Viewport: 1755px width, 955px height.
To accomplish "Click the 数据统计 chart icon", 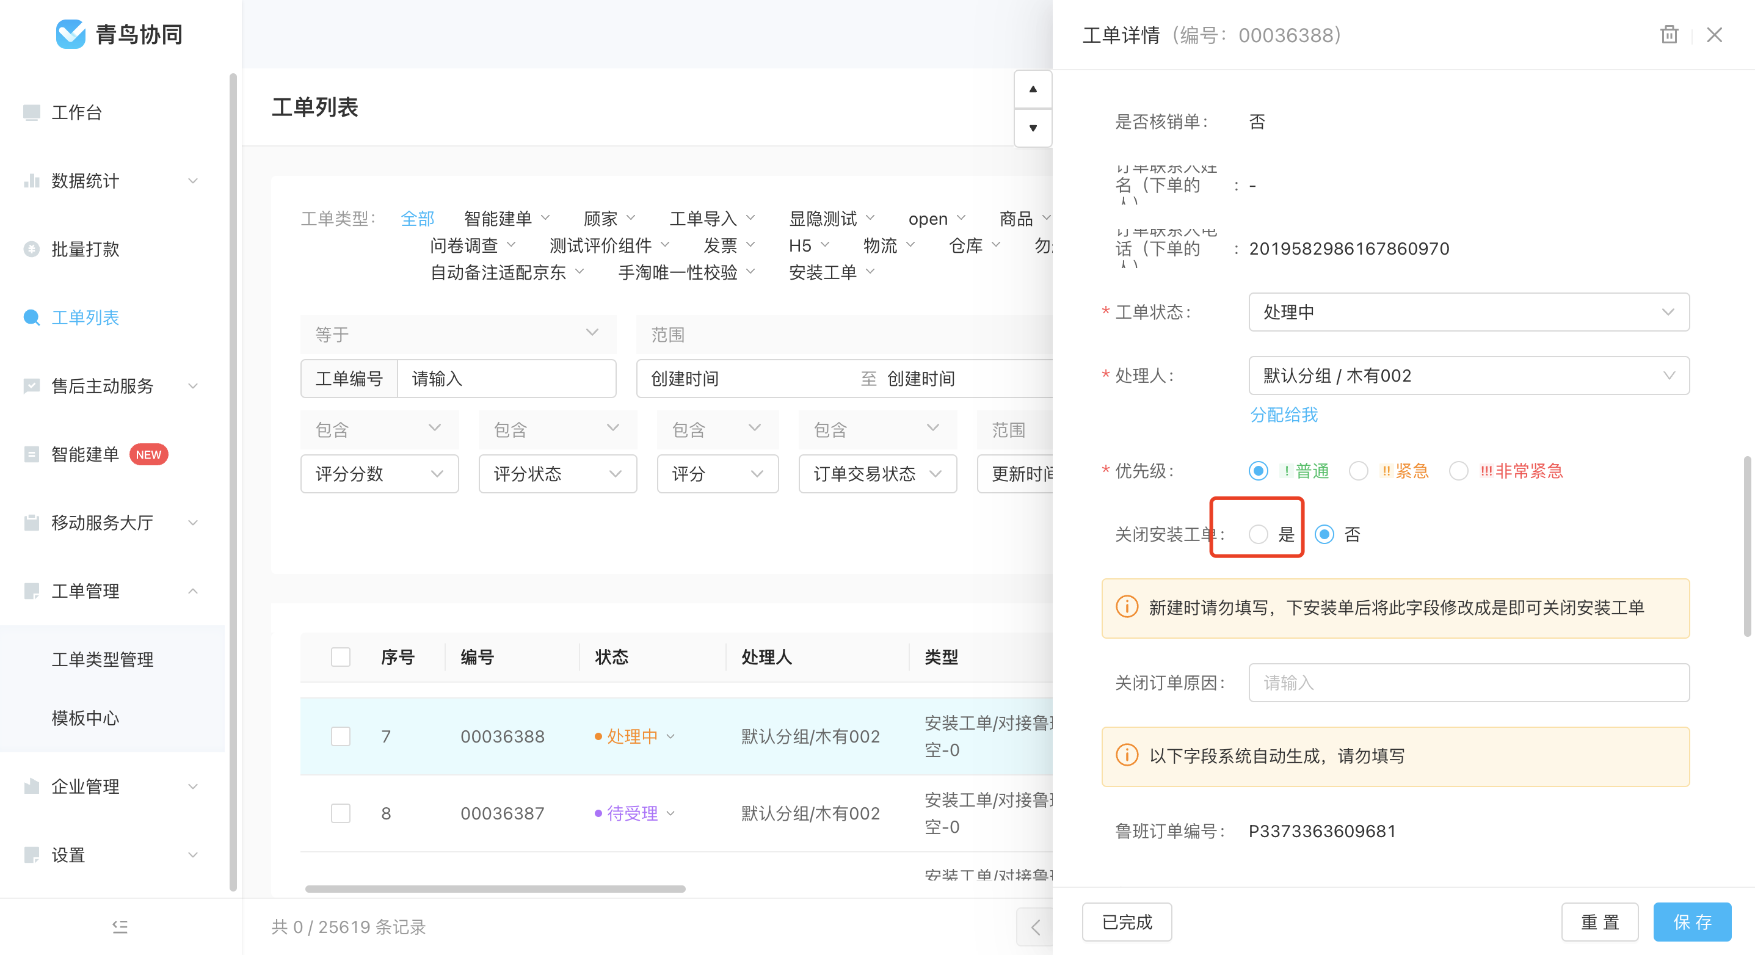I will [x=31, y=181].
